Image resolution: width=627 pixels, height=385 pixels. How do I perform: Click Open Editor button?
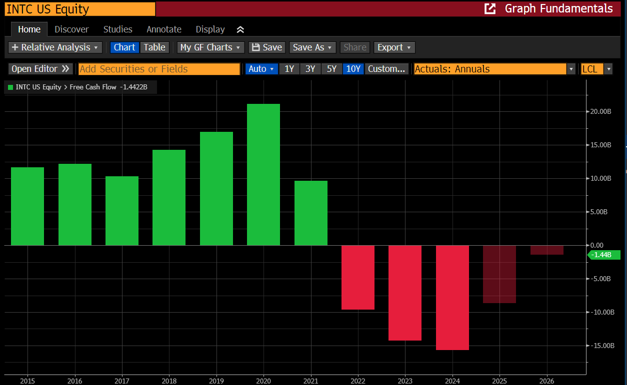click(x=40, y=69)
